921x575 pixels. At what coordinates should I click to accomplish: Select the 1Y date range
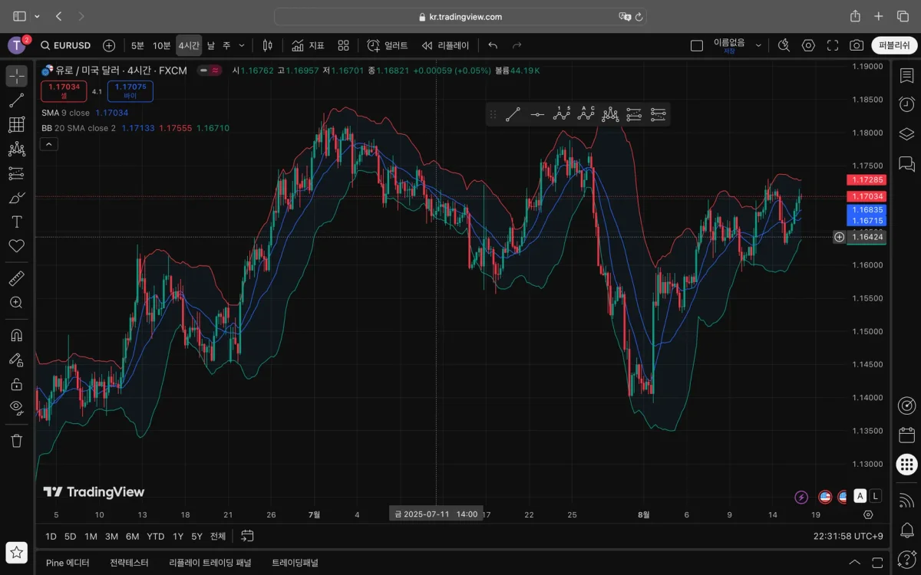[178, 536]
